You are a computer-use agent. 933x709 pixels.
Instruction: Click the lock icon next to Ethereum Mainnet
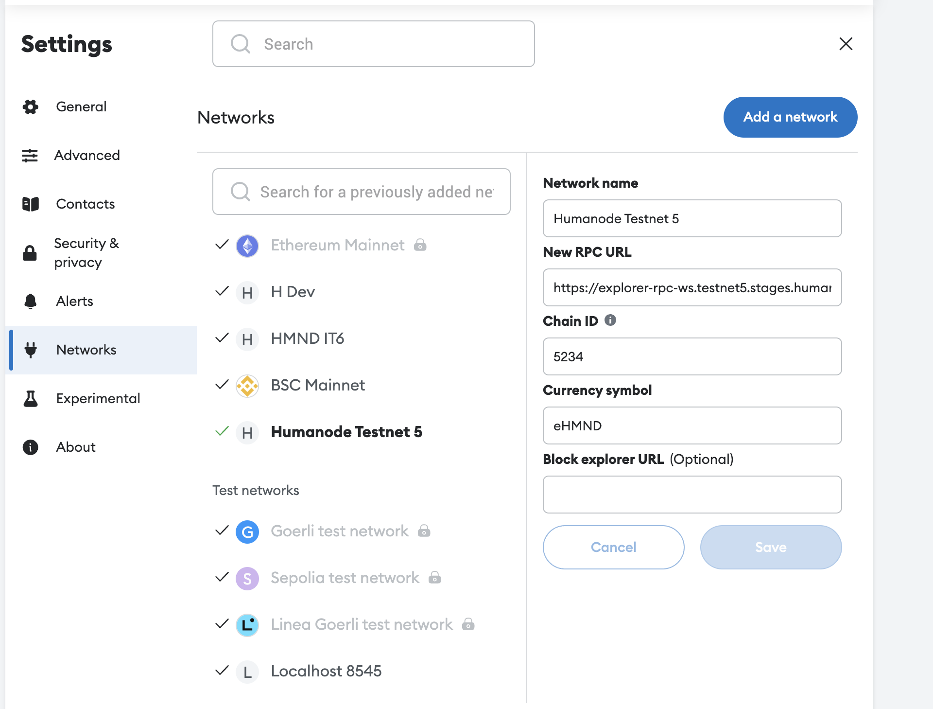pyautogui.click(x=420, y=245)
